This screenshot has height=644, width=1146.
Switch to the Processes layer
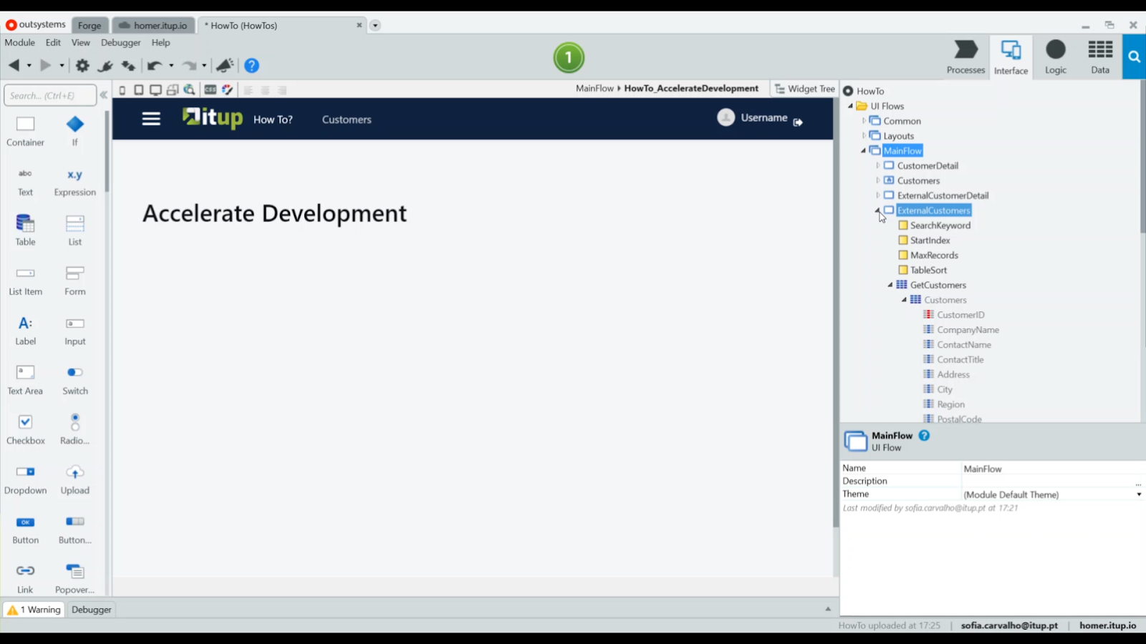point(966,57)
